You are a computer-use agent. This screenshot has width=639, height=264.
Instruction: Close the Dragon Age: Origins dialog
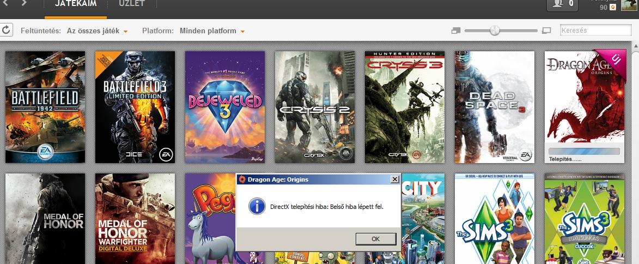pos(394,179)
